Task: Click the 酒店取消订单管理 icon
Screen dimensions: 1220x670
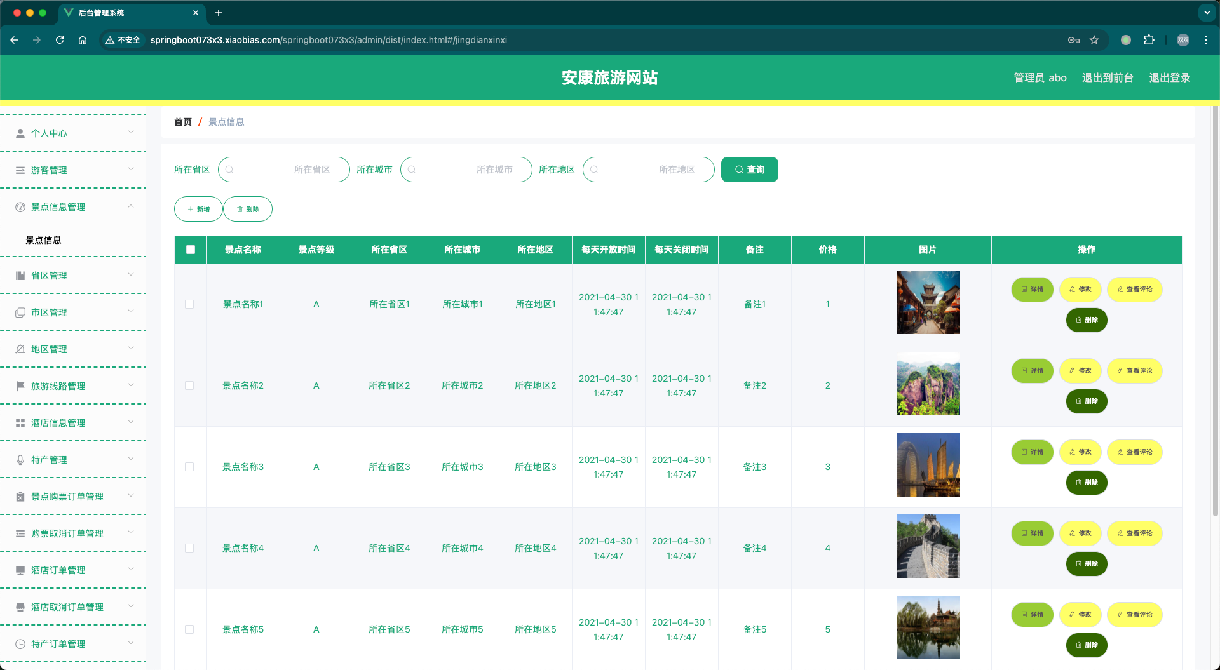Action: pyautogui.click(x=20, y=607)
